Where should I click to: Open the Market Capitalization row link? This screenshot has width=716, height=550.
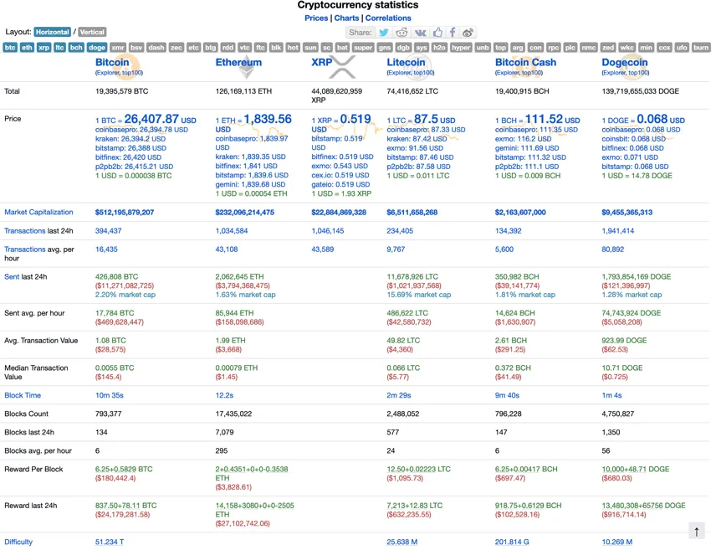tap(38, 212)
